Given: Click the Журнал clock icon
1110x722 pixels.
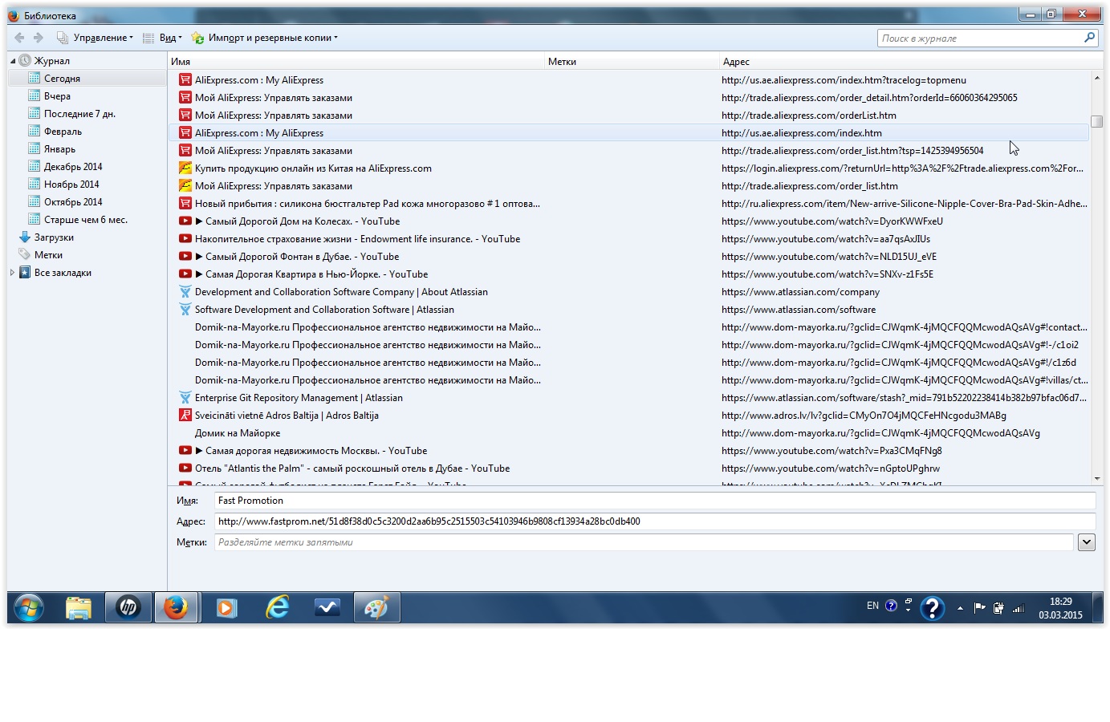Looking at the screenshot, I should (x=25, y=61).
